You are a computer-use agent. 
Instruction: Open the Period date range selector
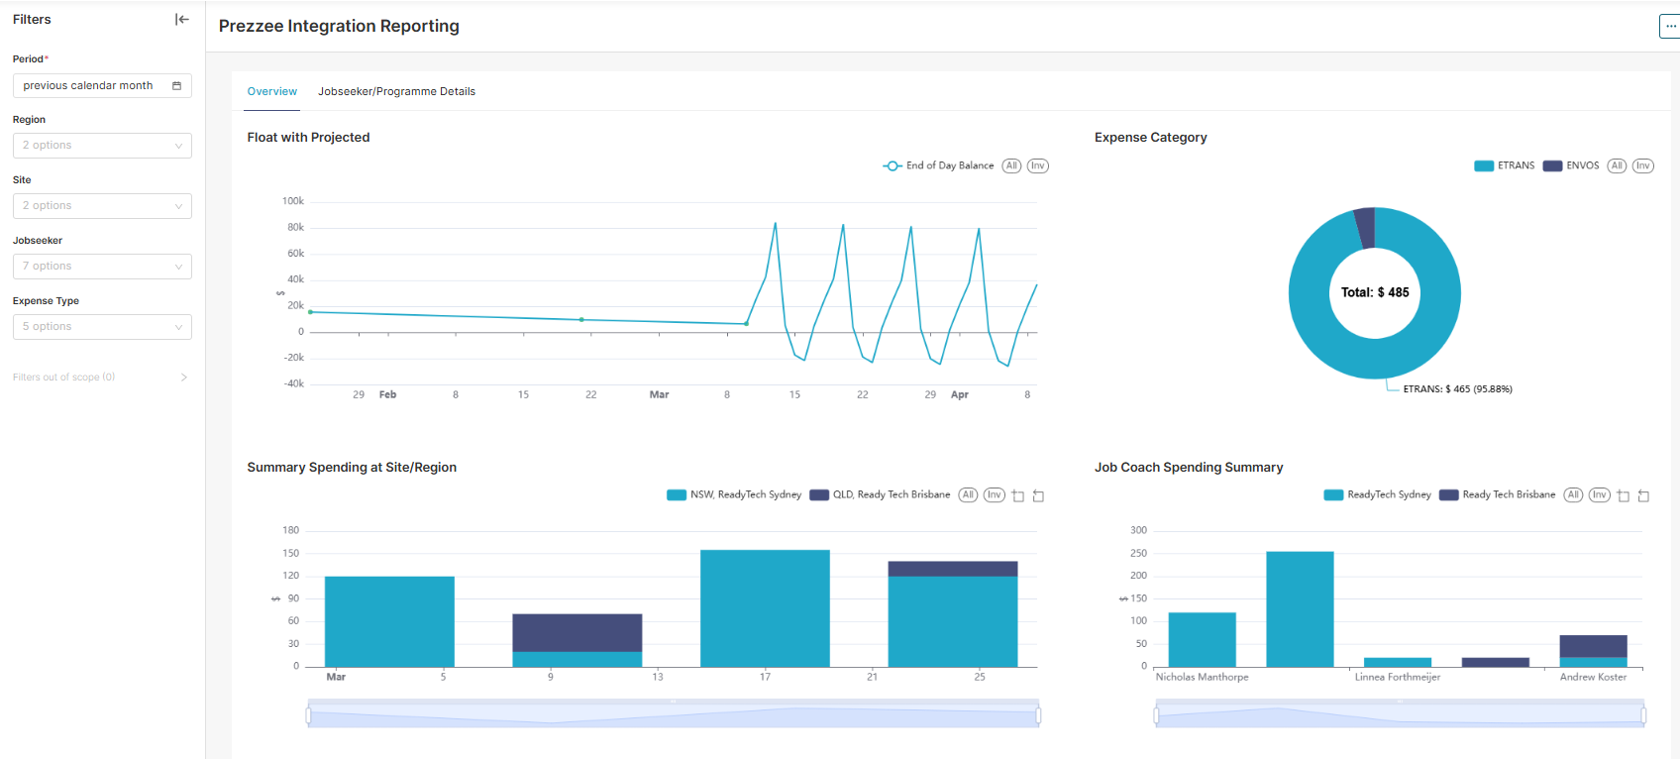(x=102, y=86)
